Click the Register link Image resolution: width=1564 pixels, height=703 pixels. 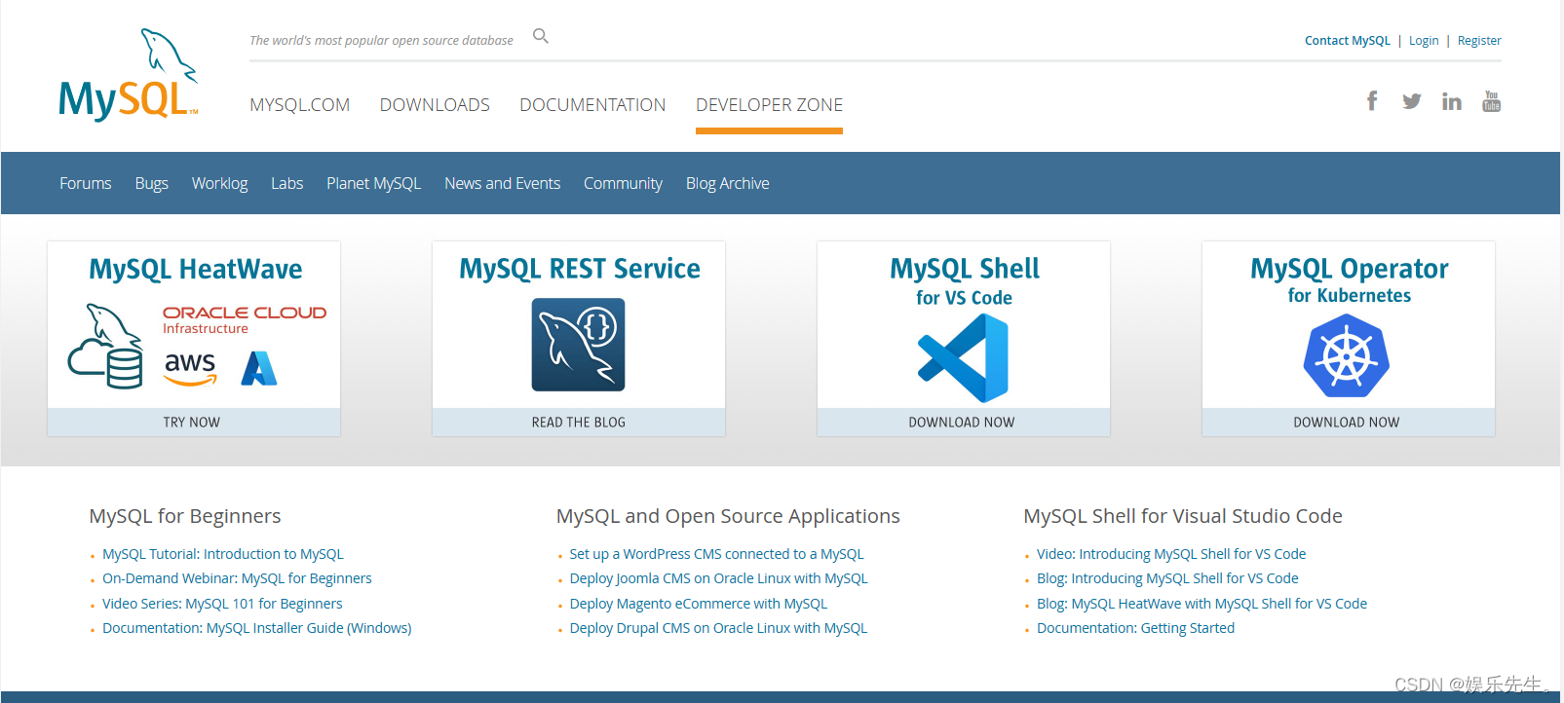click(1479, 41)
